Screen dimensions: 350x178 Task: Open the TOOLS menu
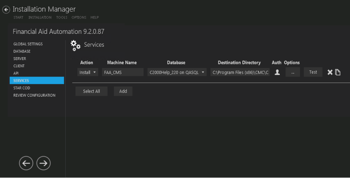[x=62, y=17]
